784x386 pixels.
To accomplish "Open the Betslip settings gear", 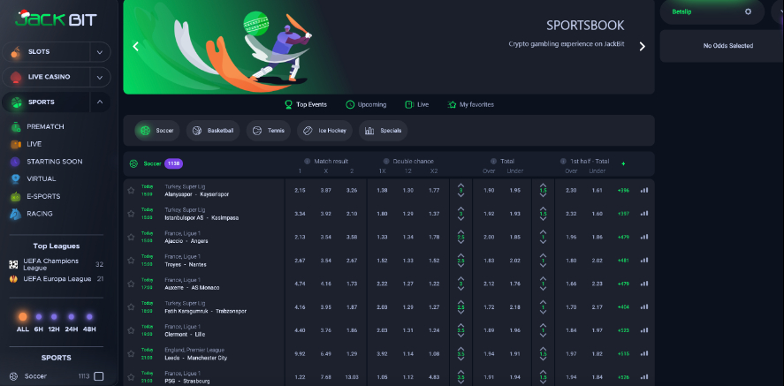I will click(748, 11).
